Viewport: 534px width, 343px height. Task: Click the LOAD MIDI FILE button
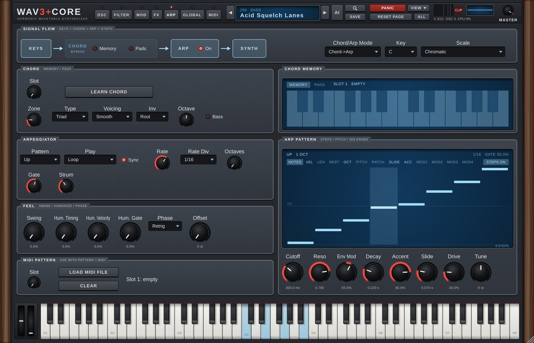pyautogui.click(x=88, y=272)
